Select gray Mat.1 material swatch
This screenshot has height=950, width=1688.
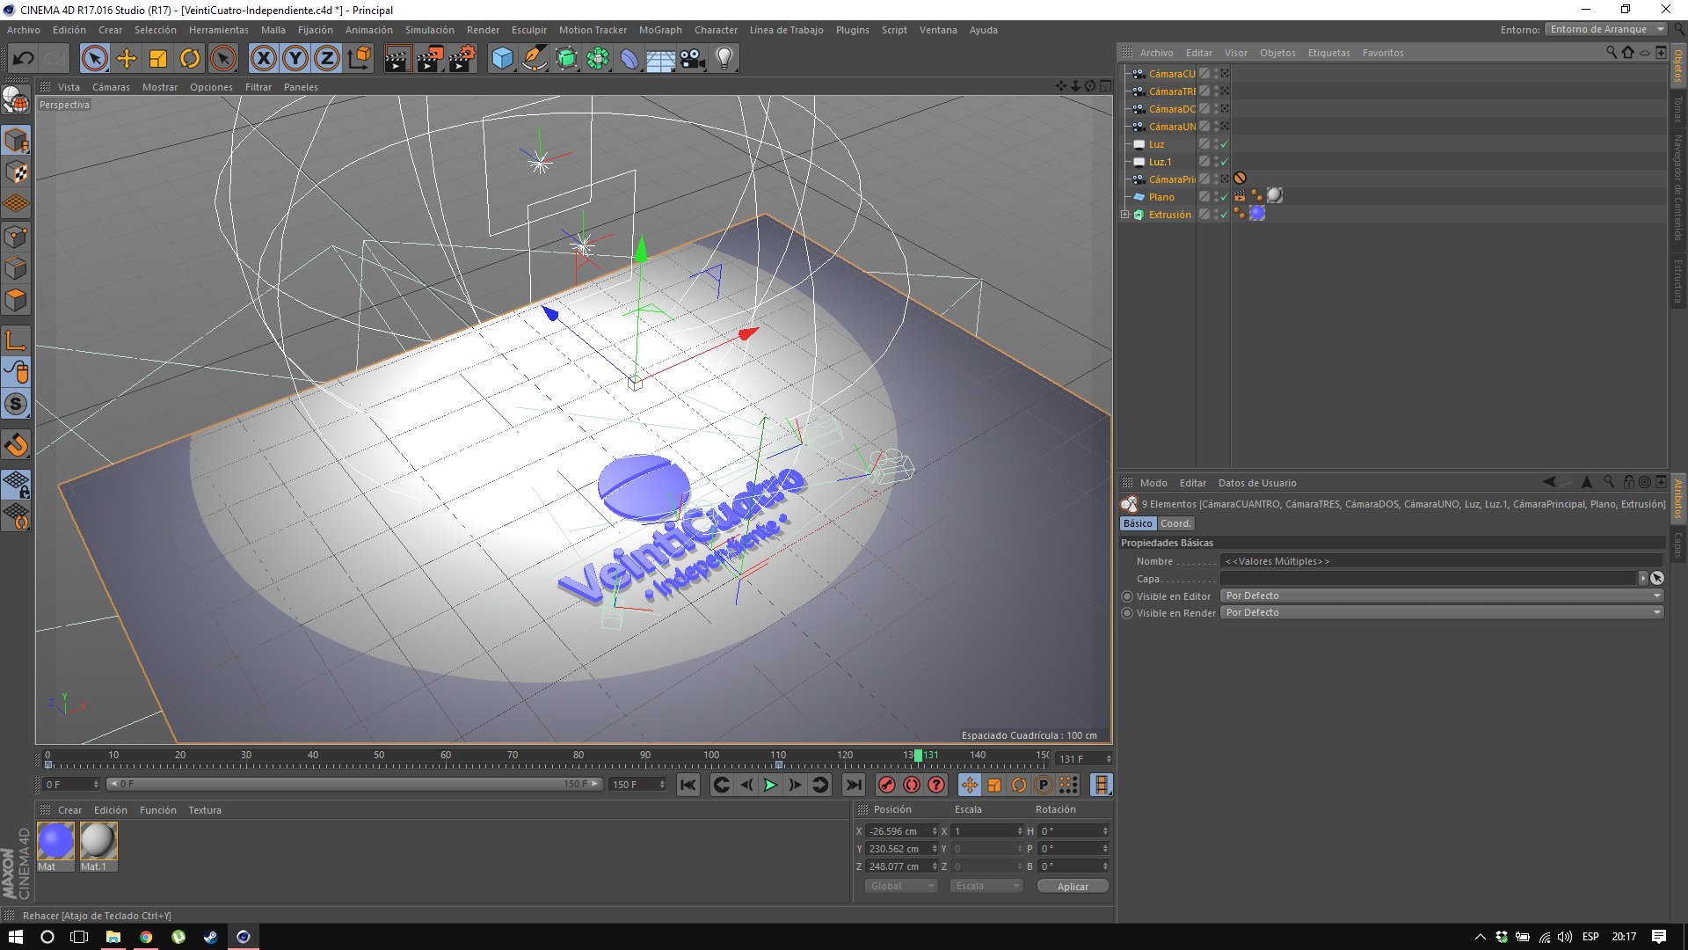coord(98,841)
